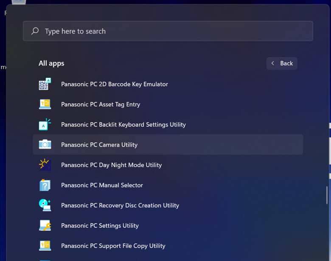This screenshot has width=331, height=261.
Task: Focus the 'Type here to search' field
Action: click(x=168, y=31)
